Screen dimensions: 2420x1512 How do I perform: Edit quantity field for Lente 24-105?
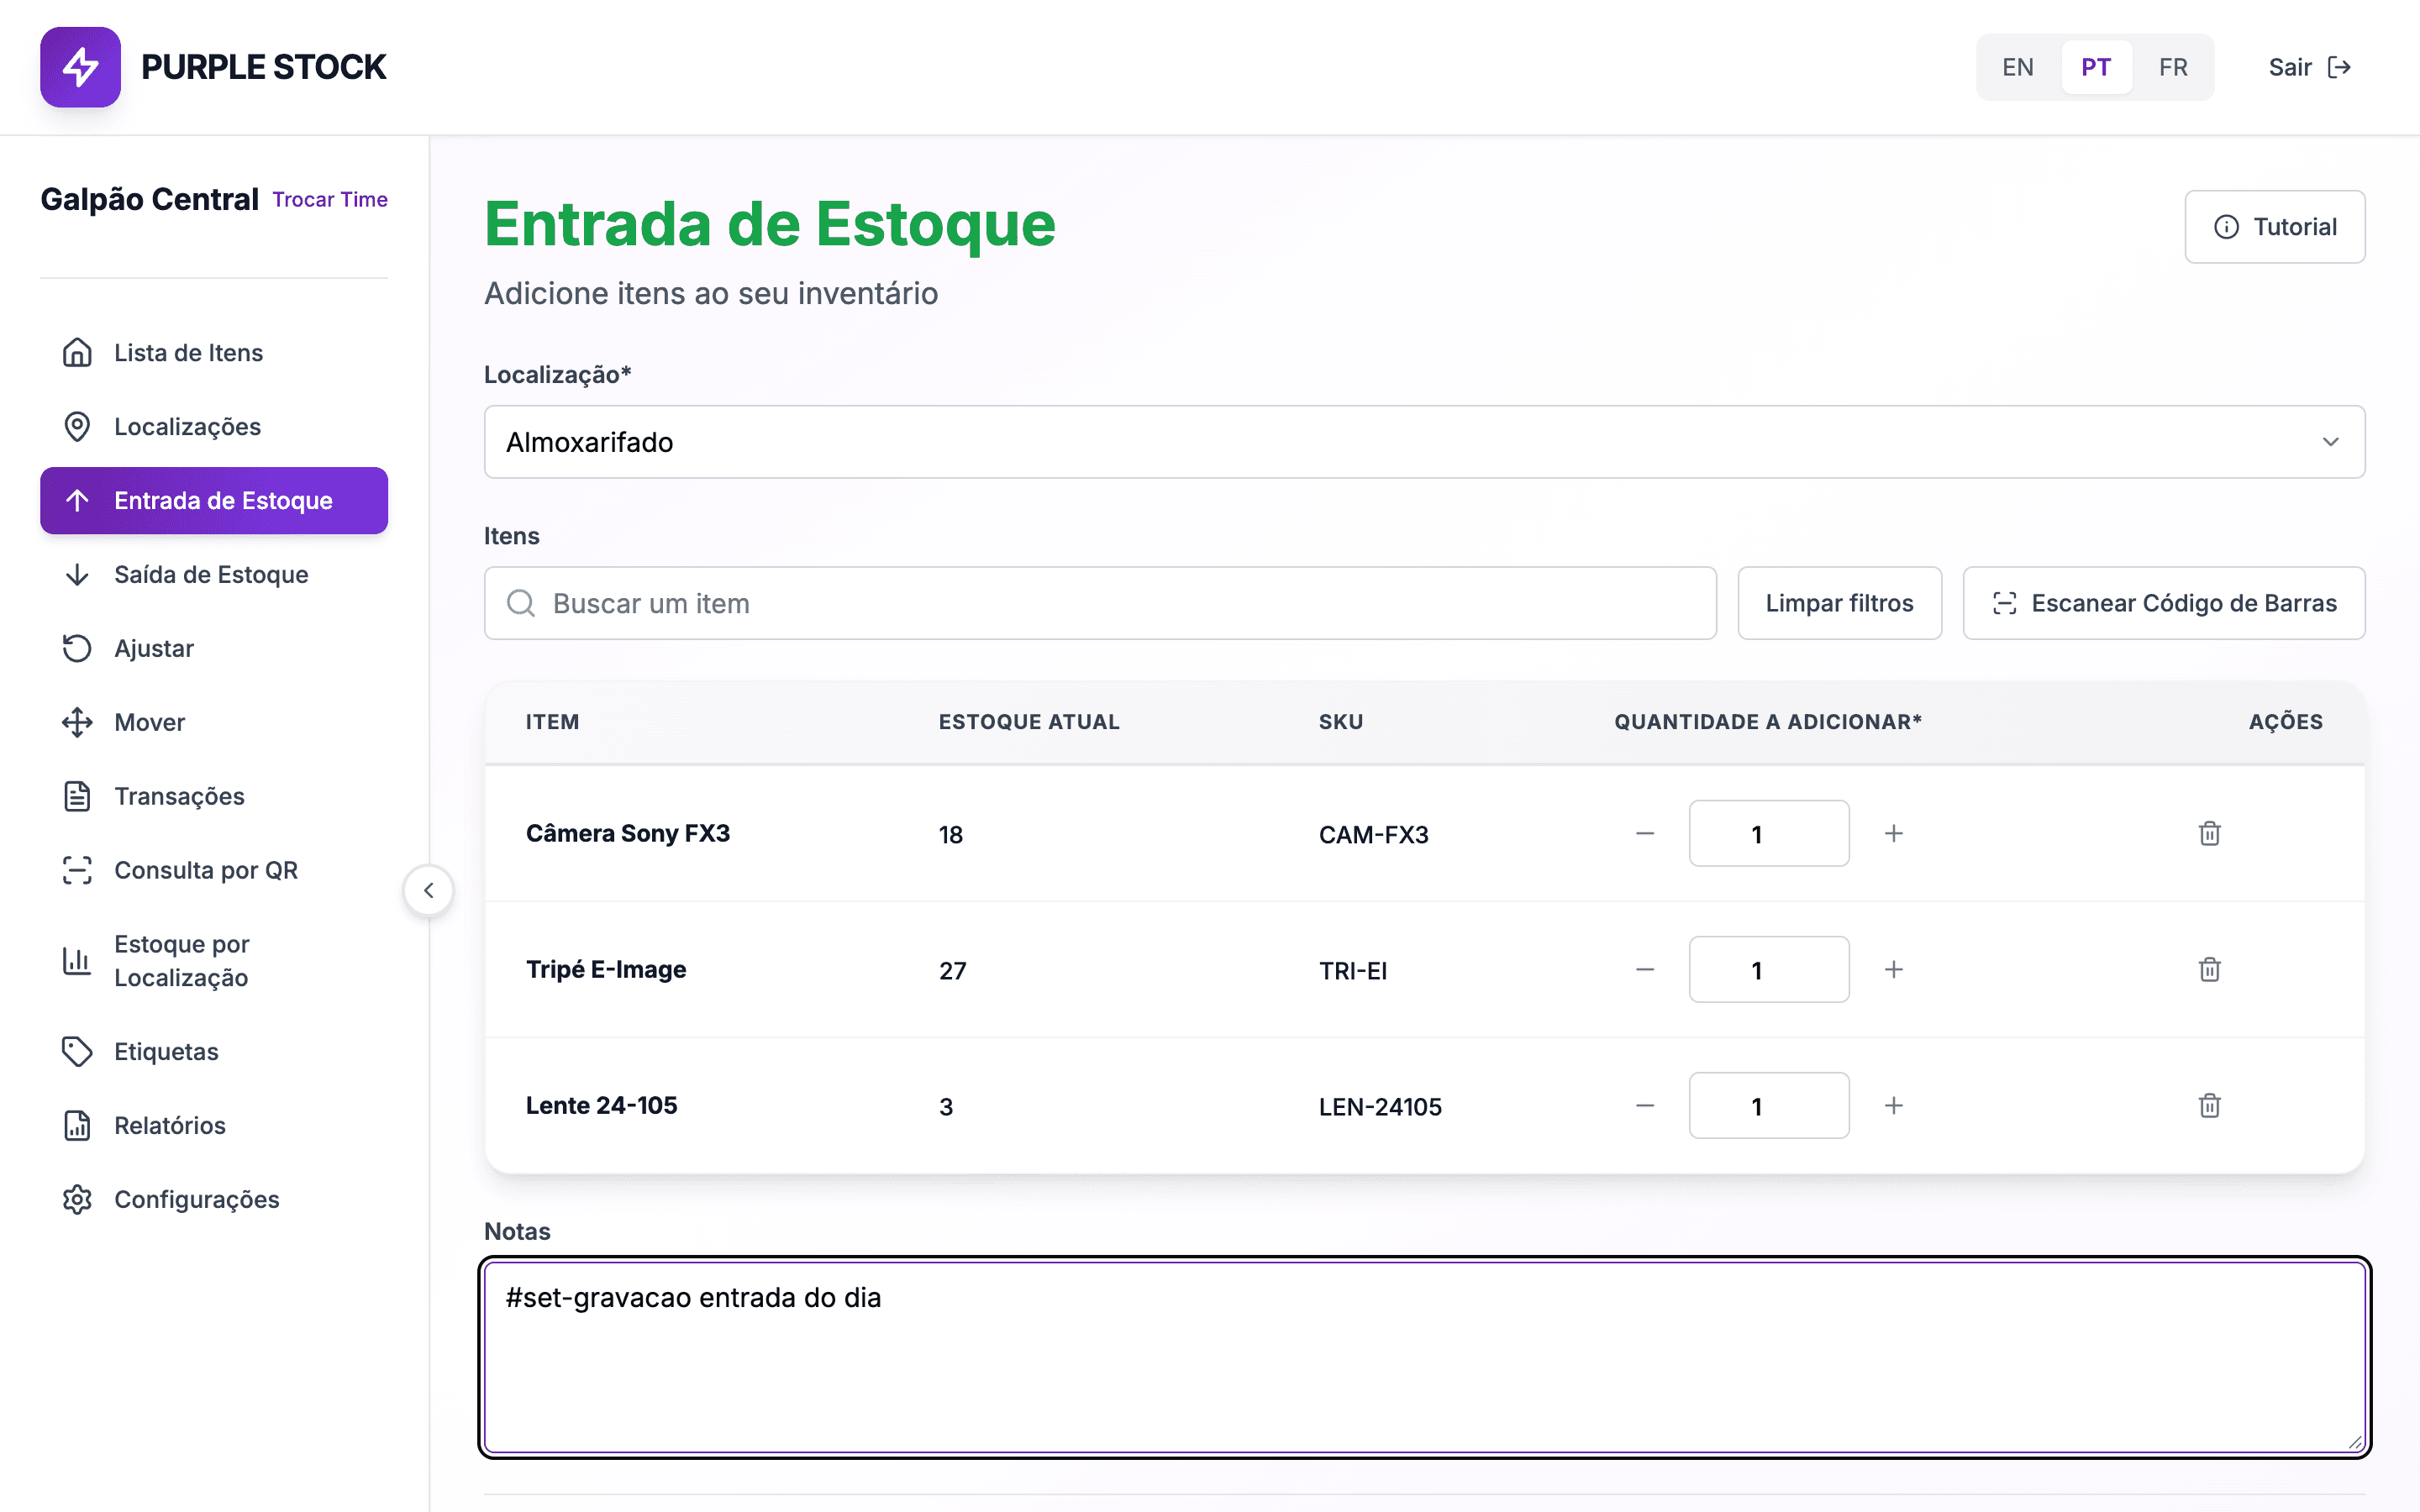click(x=1768, y=1105)
